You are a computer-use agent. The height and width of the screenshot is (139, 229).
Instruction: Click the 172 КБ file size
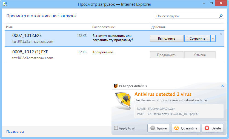coord(82,36)
